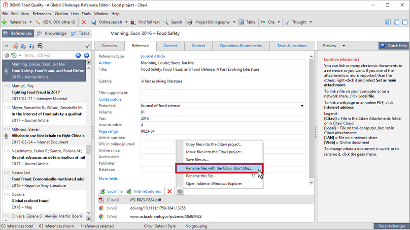Viewport: 410px width, 230px height.
Task: Click the Thought lightbulb icon
Action: pyautogui.click(x=287, y=22)
